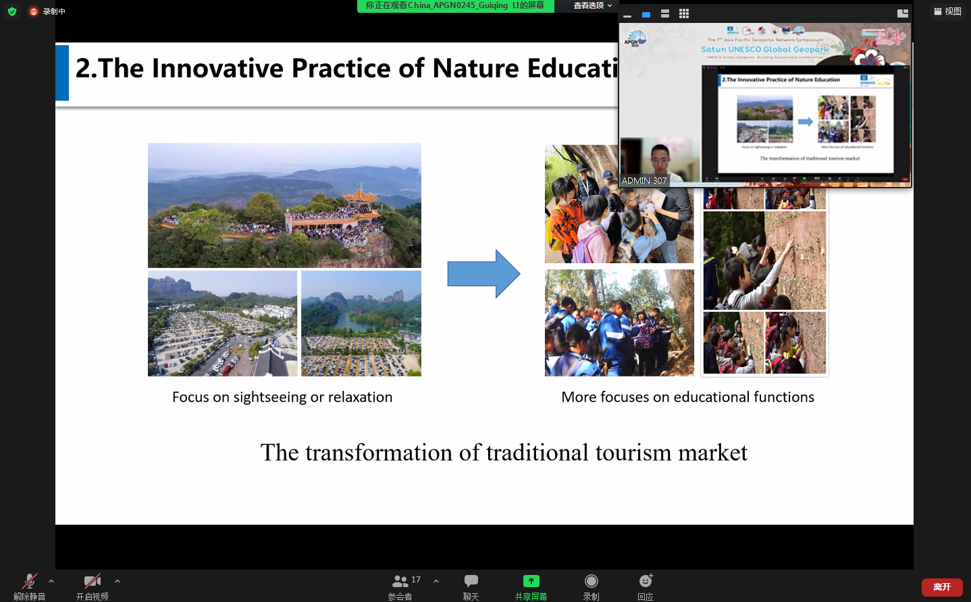Click the red Leave meeting button
This screenshot has height=602, width=971.
942,587
